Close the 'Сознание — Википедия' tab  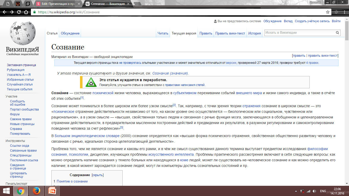[128, 4]
